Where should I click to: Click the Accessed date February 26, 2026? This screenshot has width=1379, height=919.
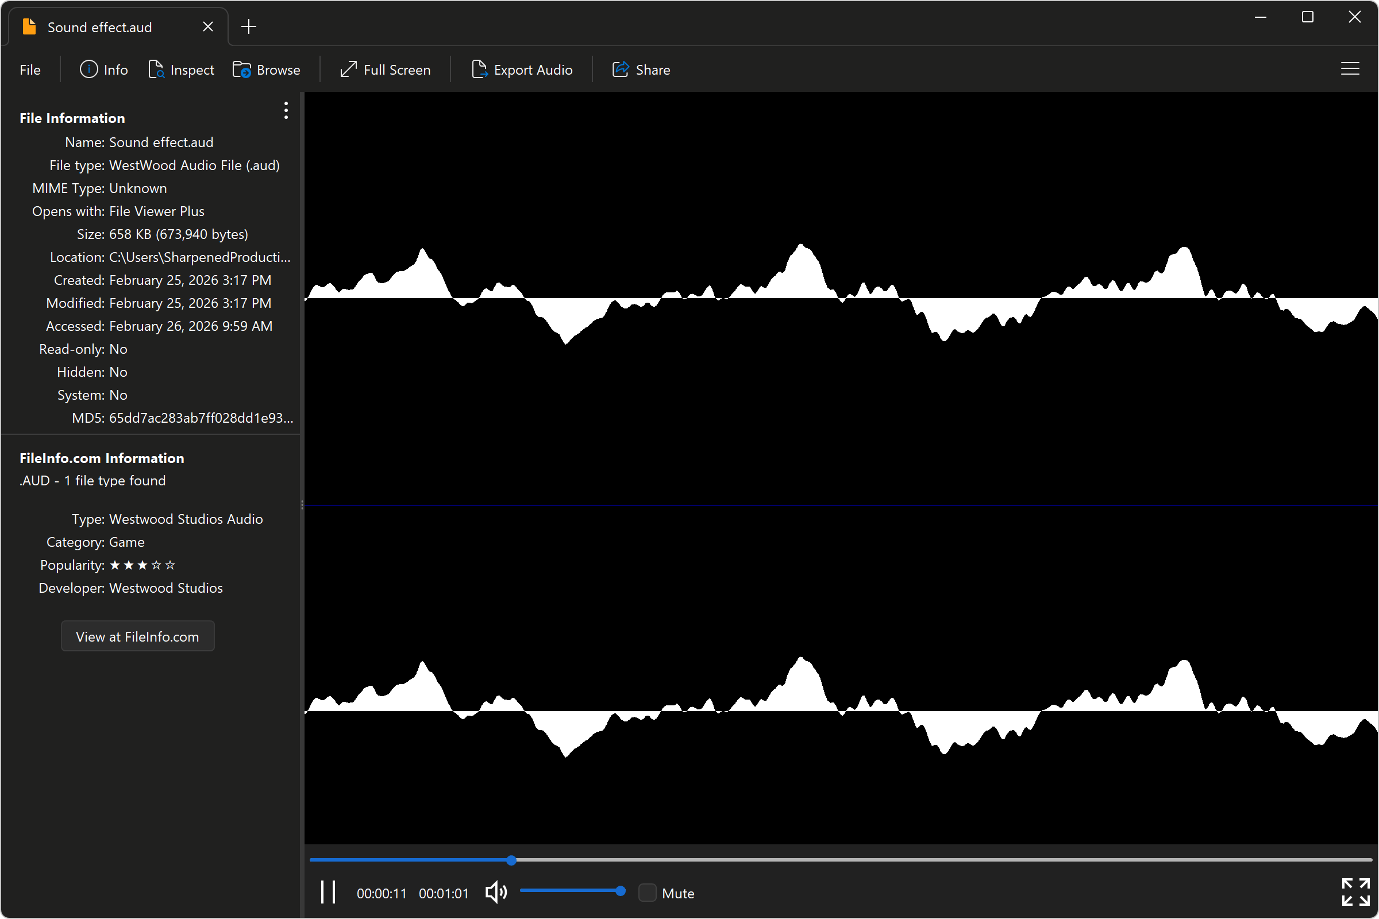pos(191,326)
